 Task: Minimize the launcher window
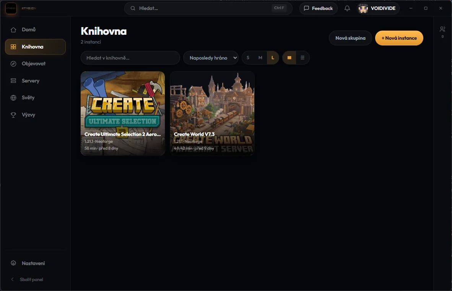(x=411, y=8)
